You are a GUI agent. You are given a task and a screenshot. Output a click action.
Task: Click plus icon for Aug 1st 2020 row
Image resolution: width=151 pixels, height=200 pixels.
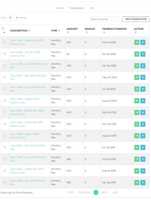143,101
